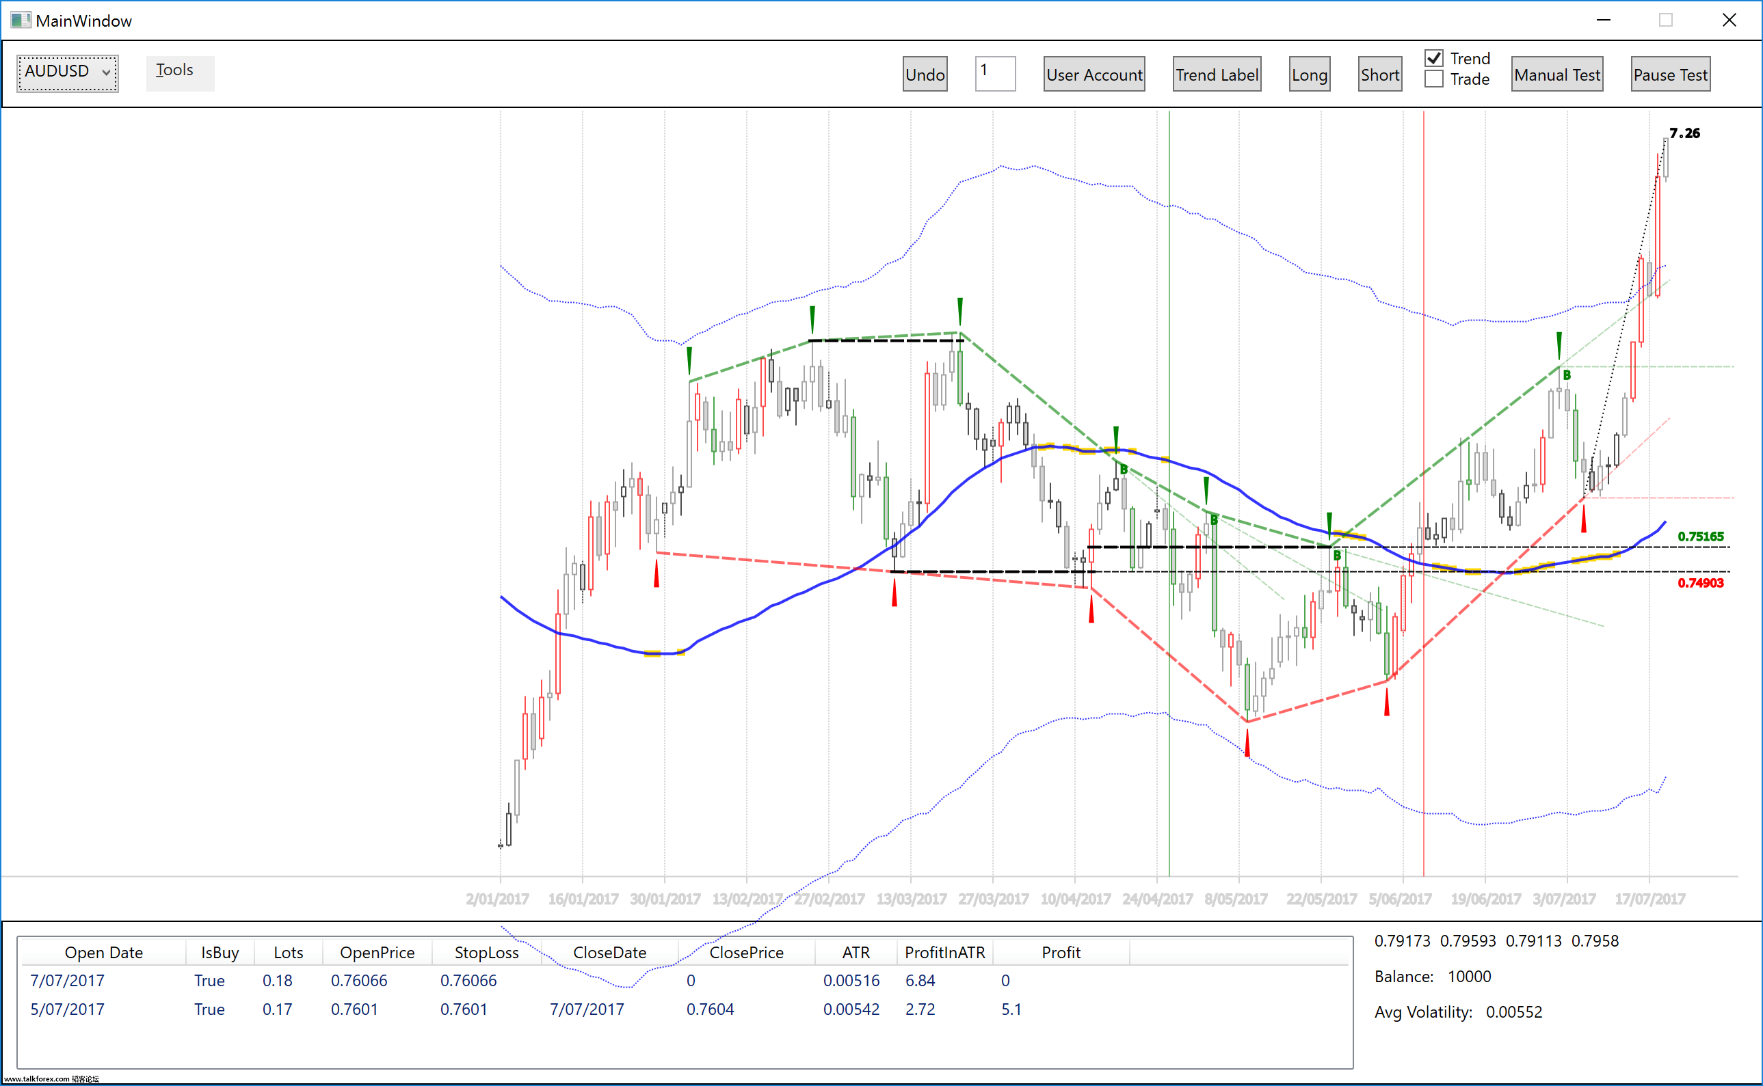Click the 0.75165 green price label
Screen dimensions: 1763x1086
1701,537
